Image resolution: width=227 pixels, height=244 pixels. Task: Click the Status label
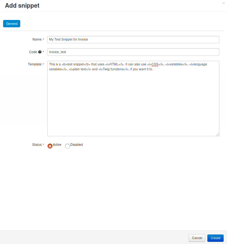pyautogui.click(x=37, y=145)
